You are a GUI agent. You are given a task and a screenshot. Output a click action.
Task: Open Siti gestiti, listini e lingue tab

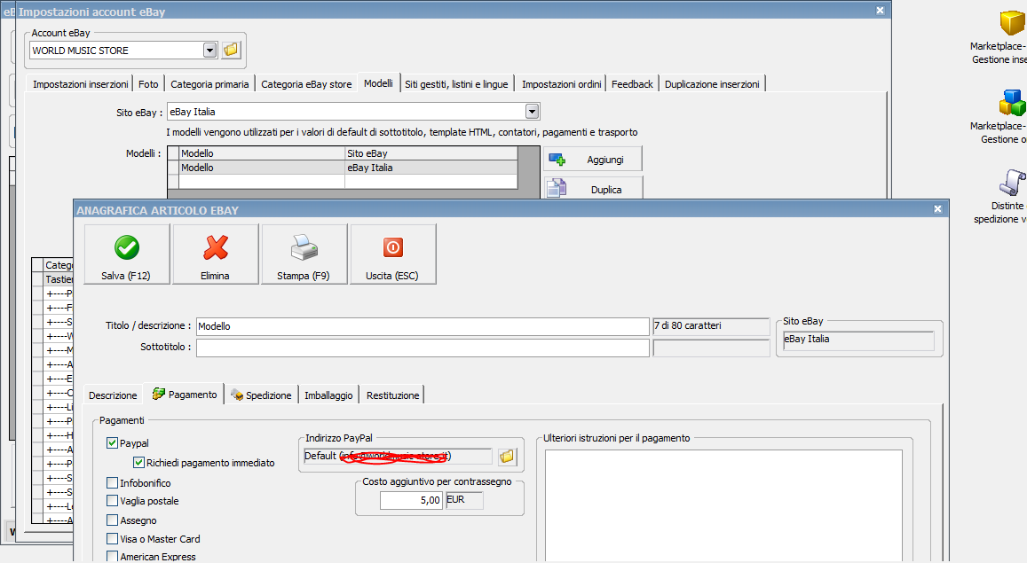pyautogui.click(x=456, y=84)
